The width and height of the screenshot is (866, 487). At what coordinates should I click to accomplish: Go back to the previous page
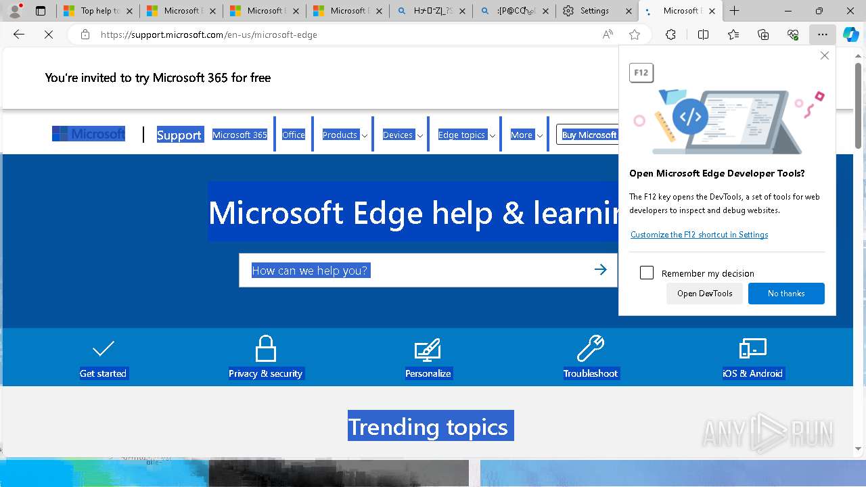pyautogui.click(x=19, y=34)
